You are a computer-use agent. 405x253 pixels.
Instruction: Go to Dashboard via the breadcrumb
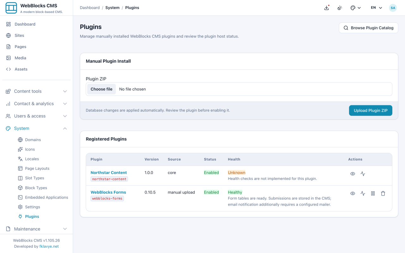tap(90, 8)
